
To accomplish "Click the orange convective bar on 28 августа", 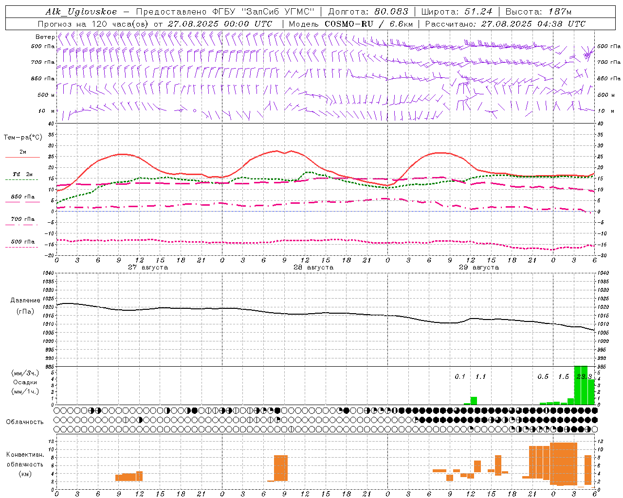I will pyautogui.click(x=281, y=468).
